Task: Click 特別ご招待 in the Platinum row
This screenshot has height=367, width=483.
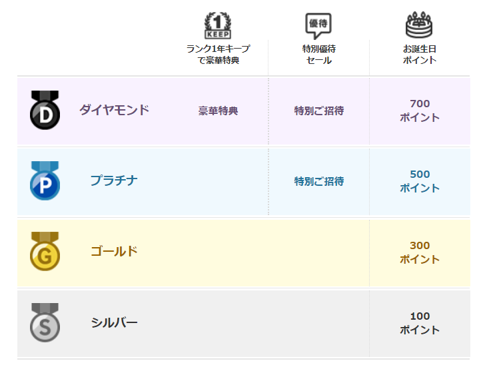Action: pyautogui.click(x=319, y=181)
